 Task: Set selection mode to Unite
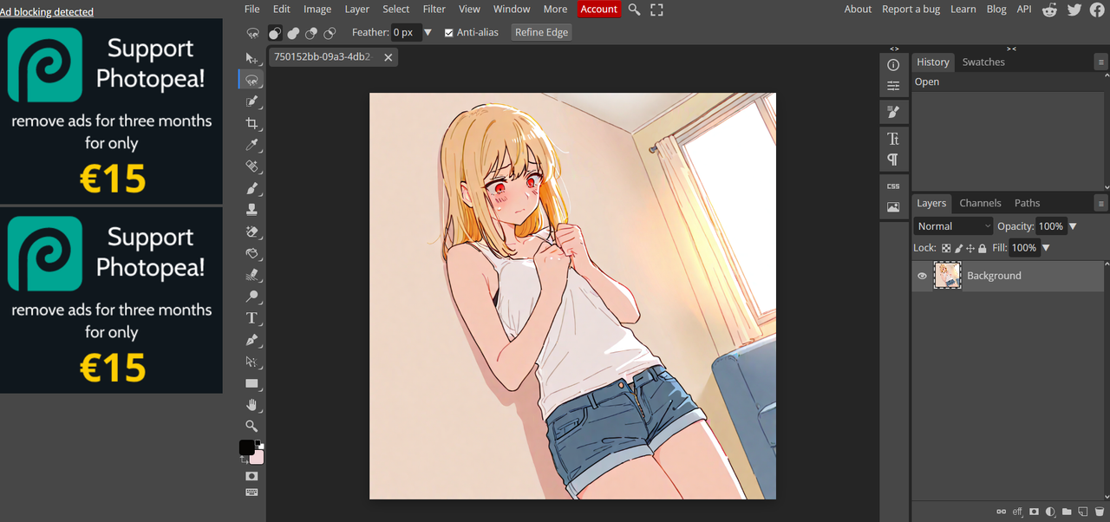293,33
